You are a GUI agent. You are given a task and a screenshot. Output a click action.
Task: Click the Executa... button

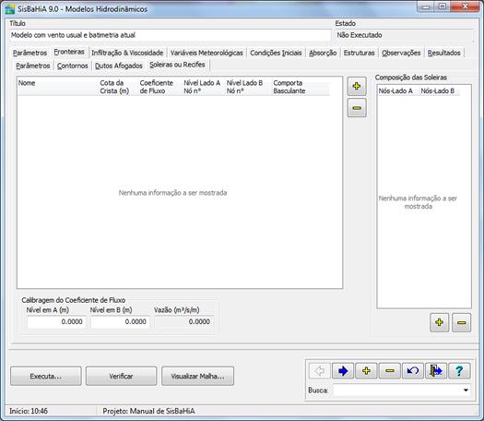(46, 376)
